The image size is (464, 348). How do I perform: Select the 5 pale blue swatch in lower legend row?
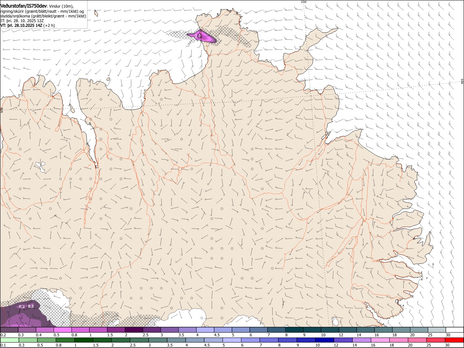(232, 340)
